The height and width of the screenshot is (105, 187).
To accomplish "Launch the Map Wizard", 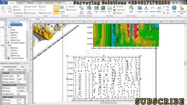I will pyautogui.click(x=89, y=10).
